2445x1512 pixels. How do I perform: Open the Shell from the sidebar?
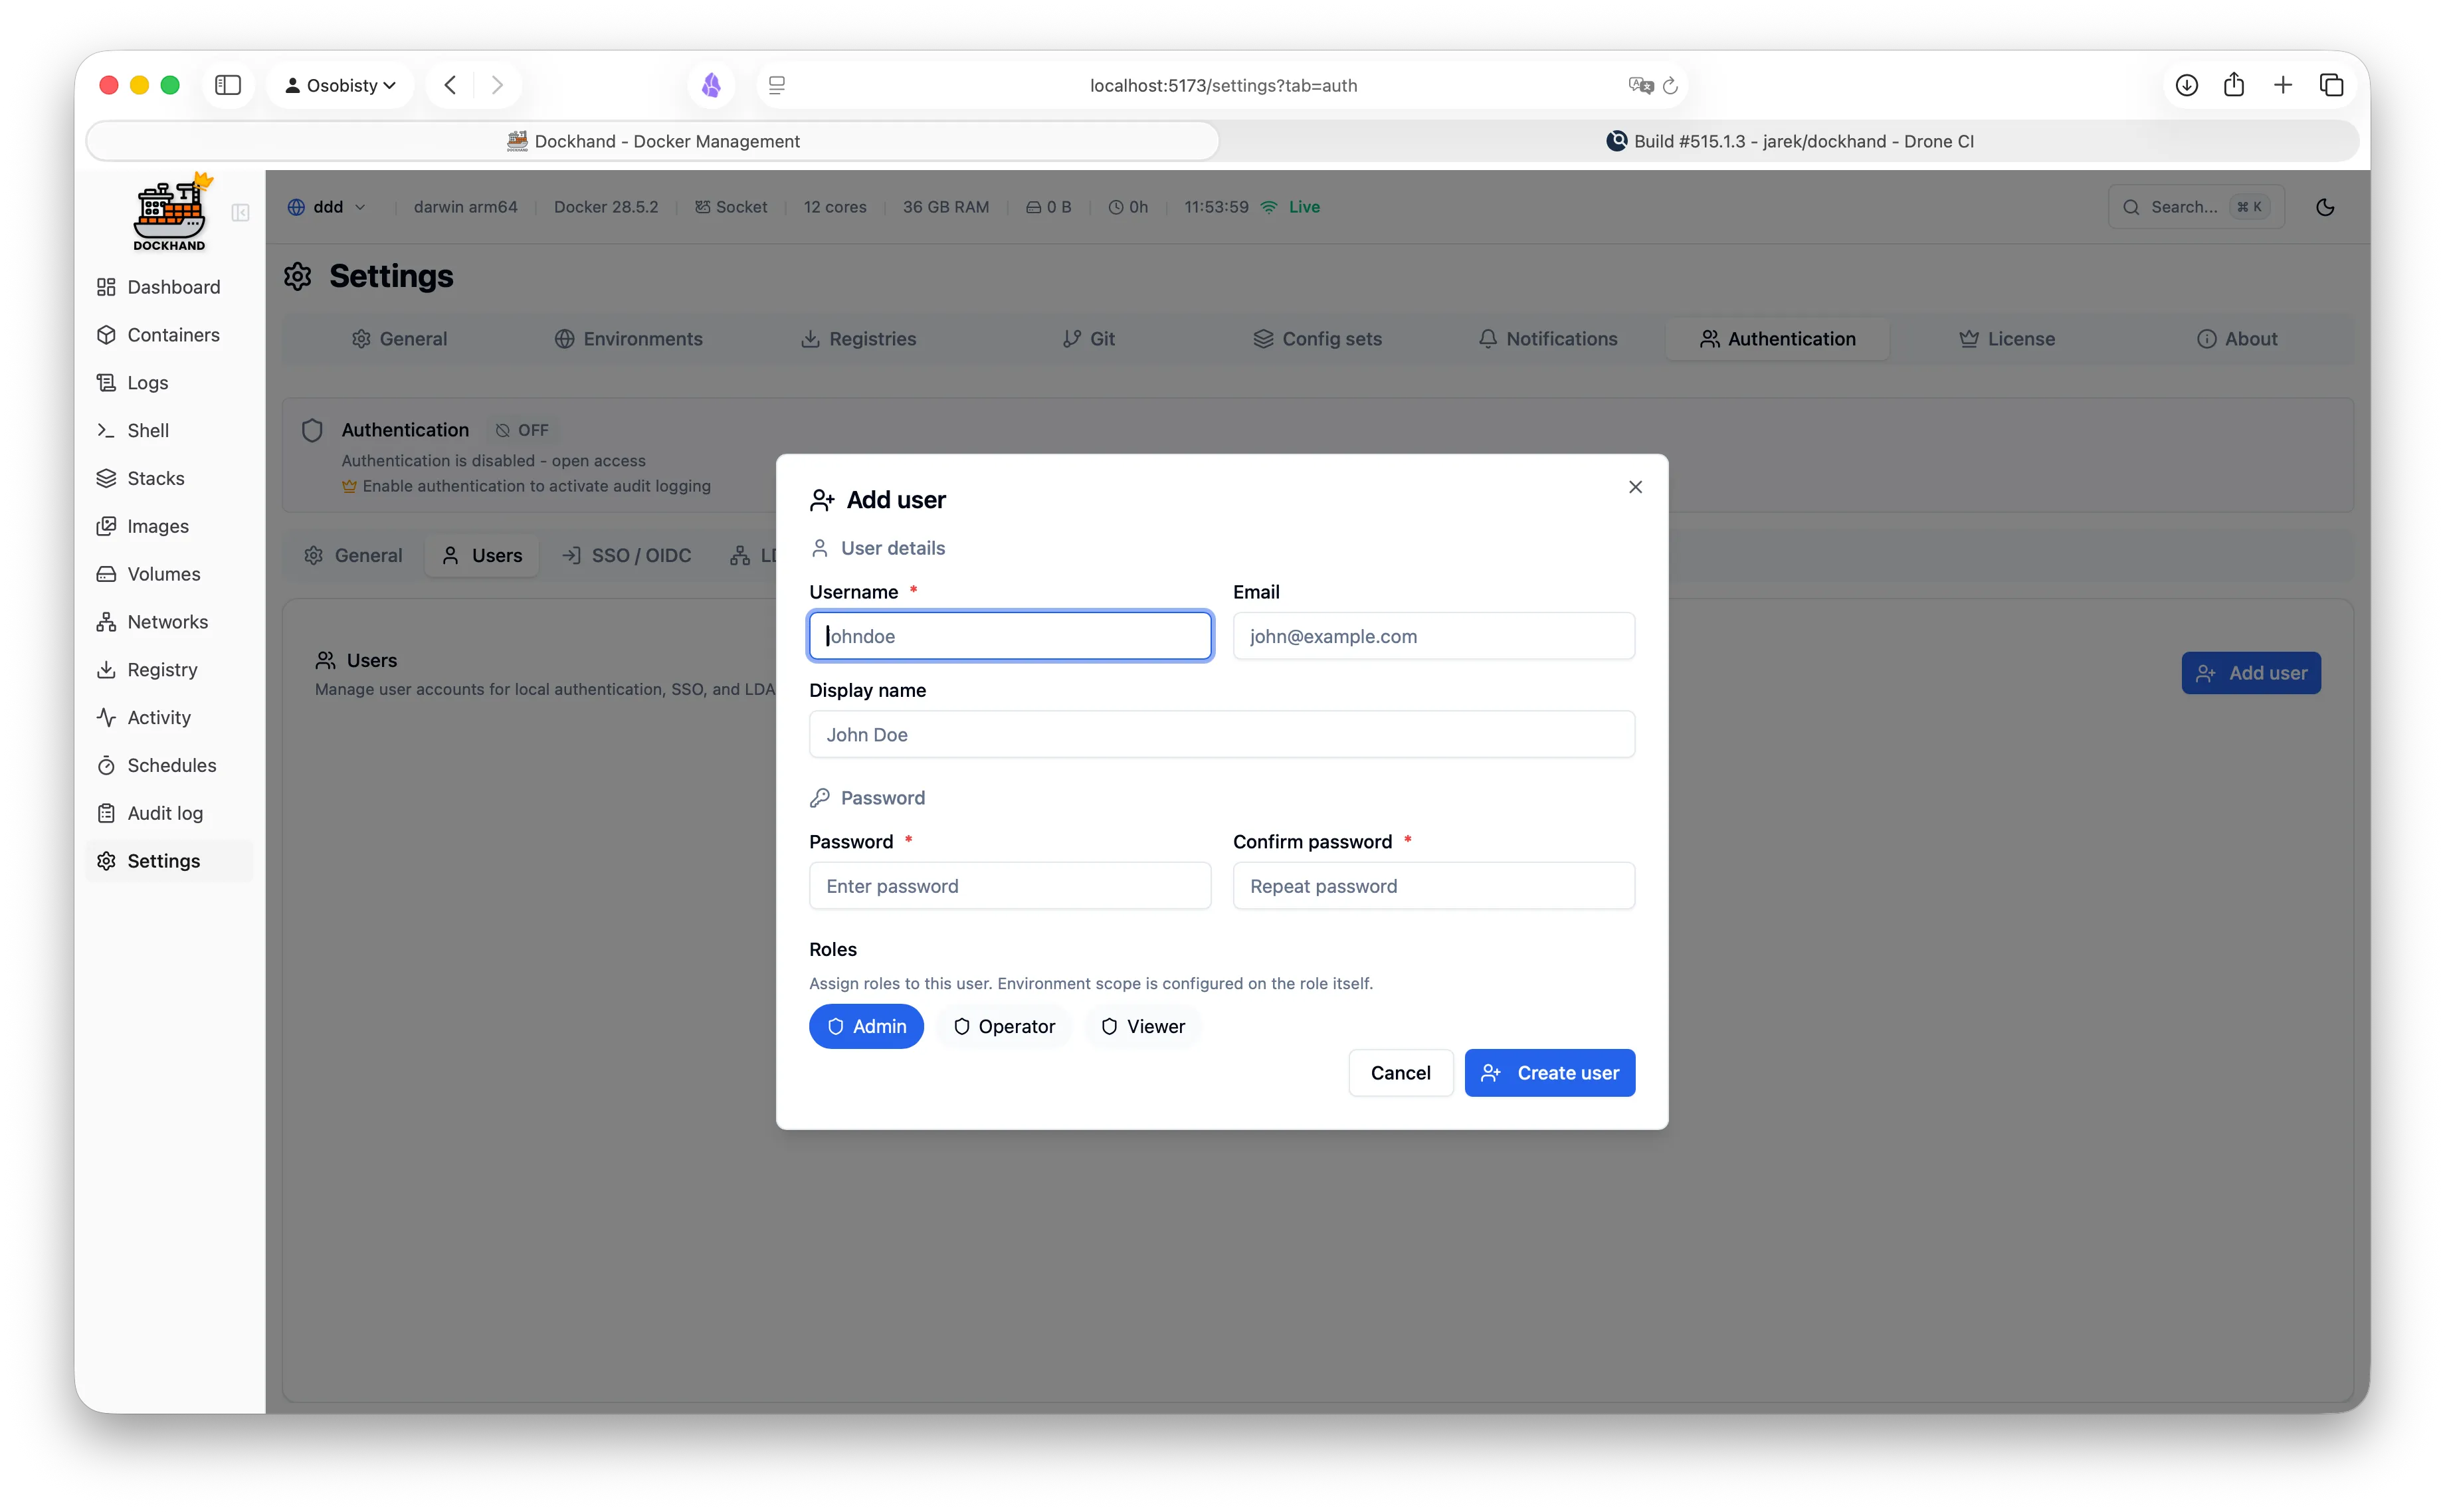[x=147, y=430]
